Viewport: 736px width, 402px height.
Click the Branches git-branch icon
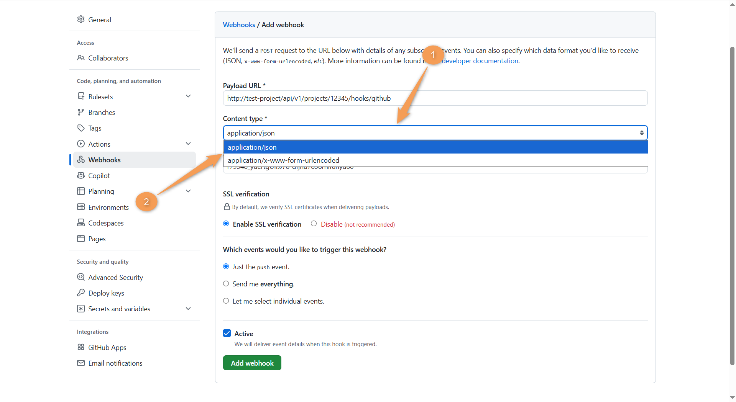[81, 112]
